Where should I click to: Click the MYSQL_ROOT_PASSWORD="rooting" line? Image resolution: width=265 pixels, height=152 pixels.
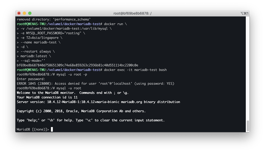(51, 33)
